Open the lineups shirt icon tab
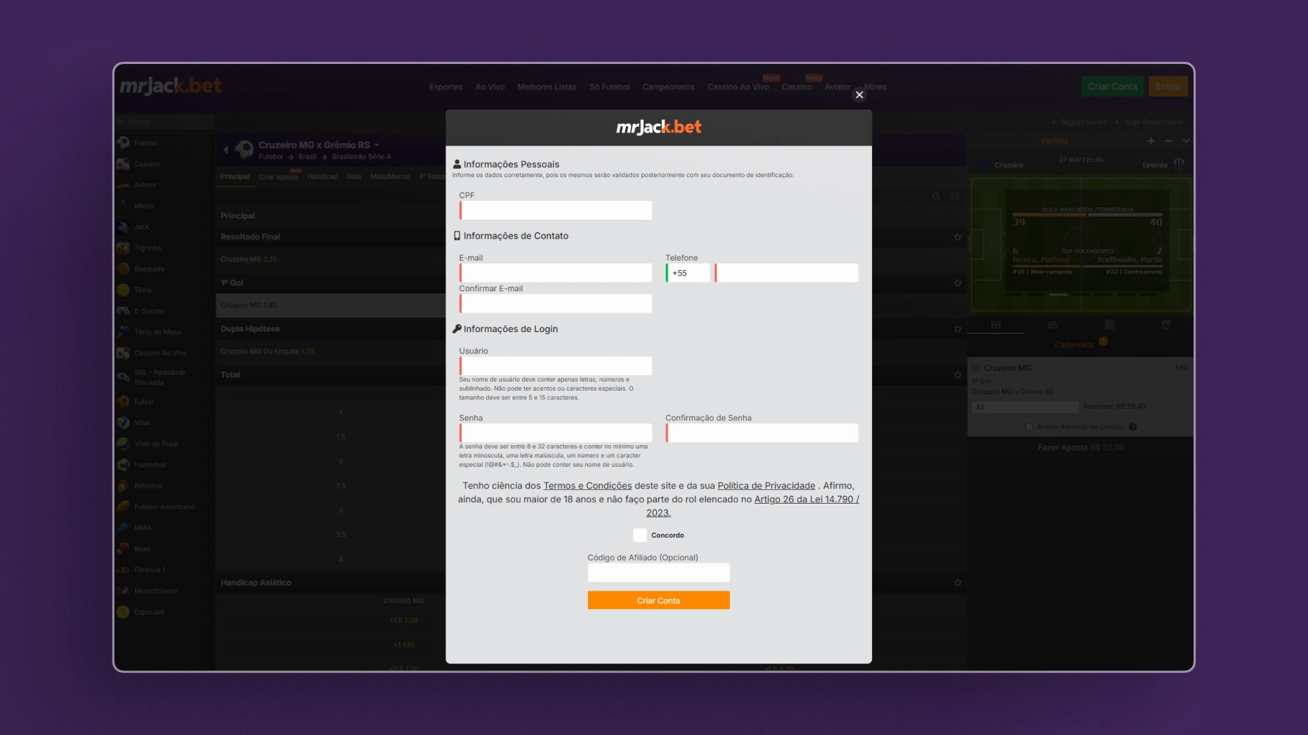 [1166, 325]
